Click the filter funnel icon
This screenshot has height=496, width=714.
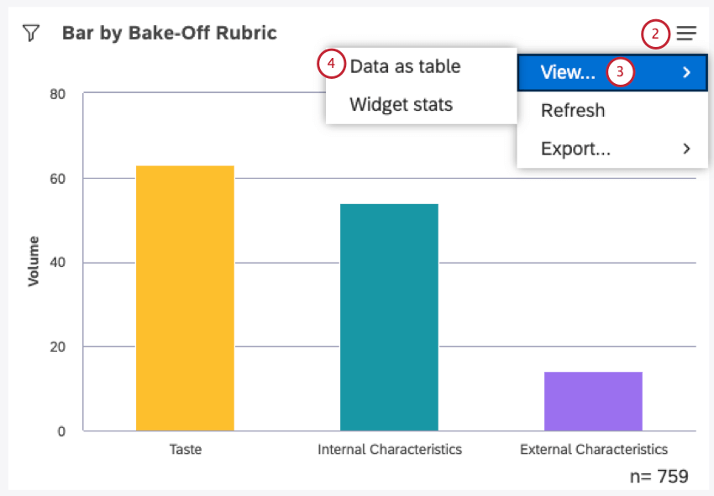pos(31,34)
